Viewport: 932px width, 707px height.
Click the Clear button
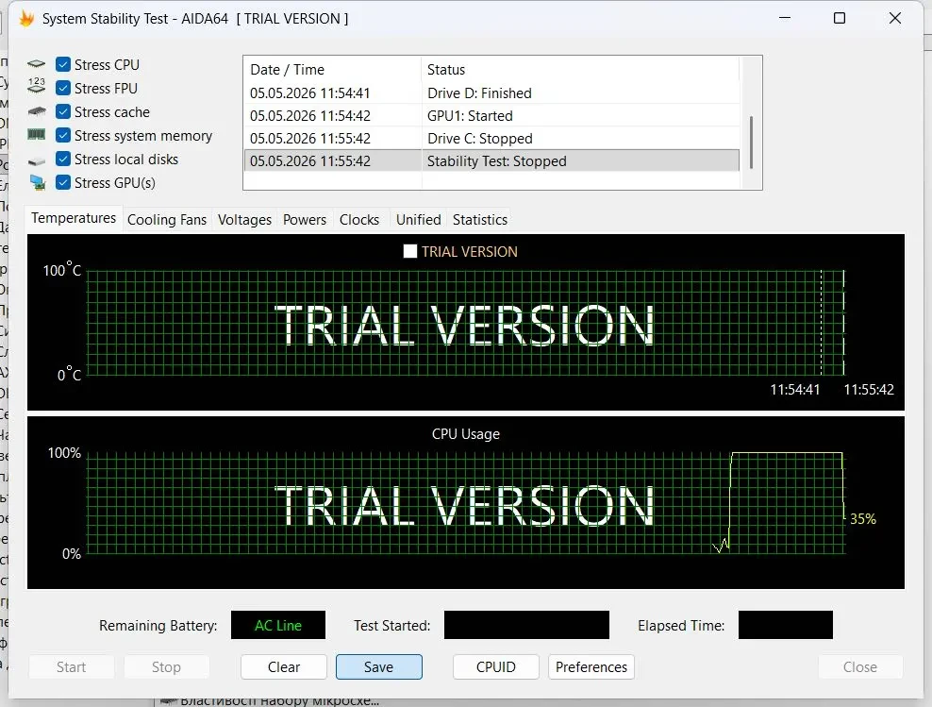[284, 667]
